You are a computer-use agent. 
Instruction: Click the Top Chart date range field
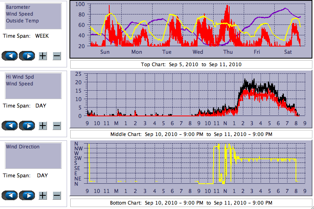pyautogui.click(x=191, y=65)
